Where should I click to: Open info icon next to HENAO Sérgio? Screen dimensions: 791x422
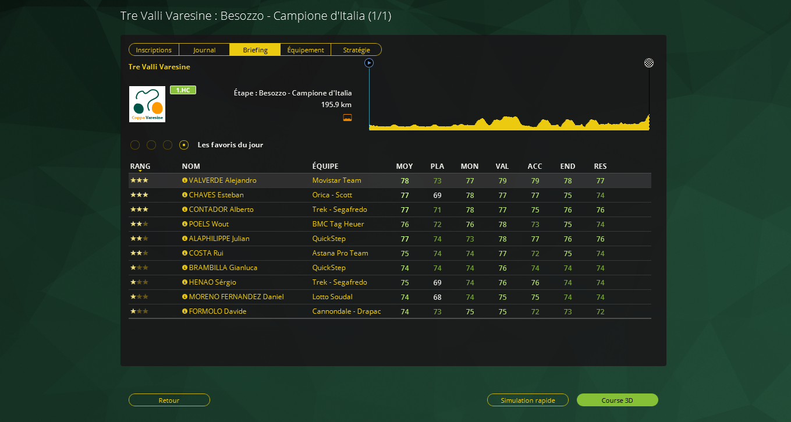pyautogui.click(x=185, y=282)
